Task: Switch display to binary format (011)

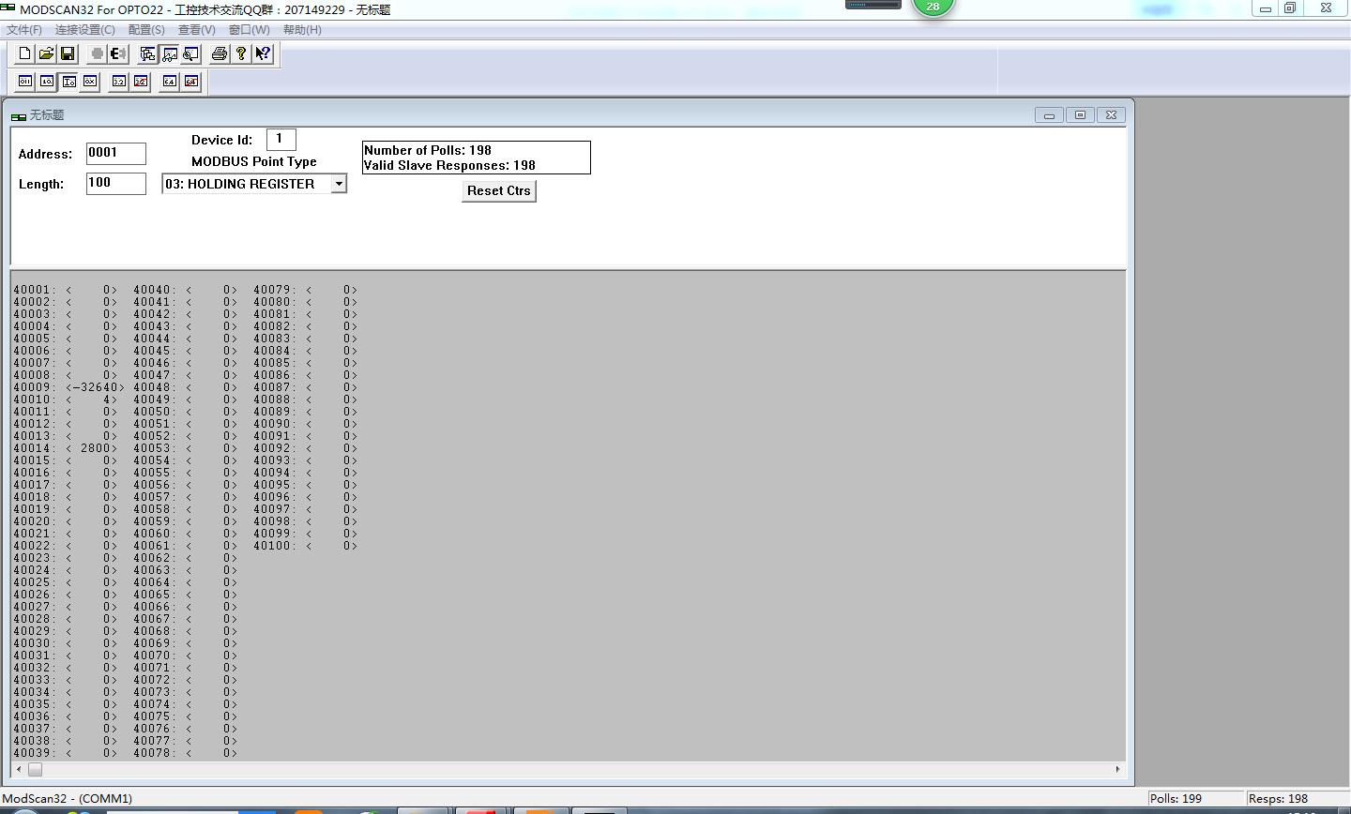Action: (25, 82)
